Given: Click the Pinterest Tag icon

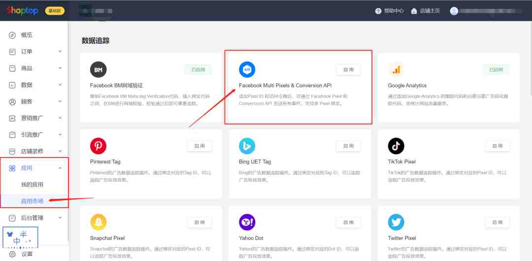Looking at the screenshot, I should coord(99,146).
